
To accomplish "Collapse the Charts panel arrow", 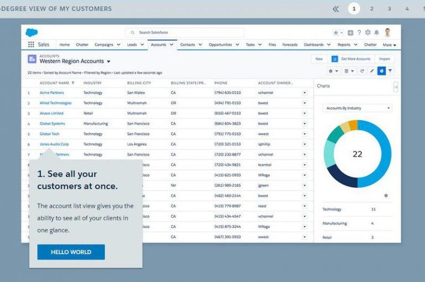I will click(x=396, y=87).
